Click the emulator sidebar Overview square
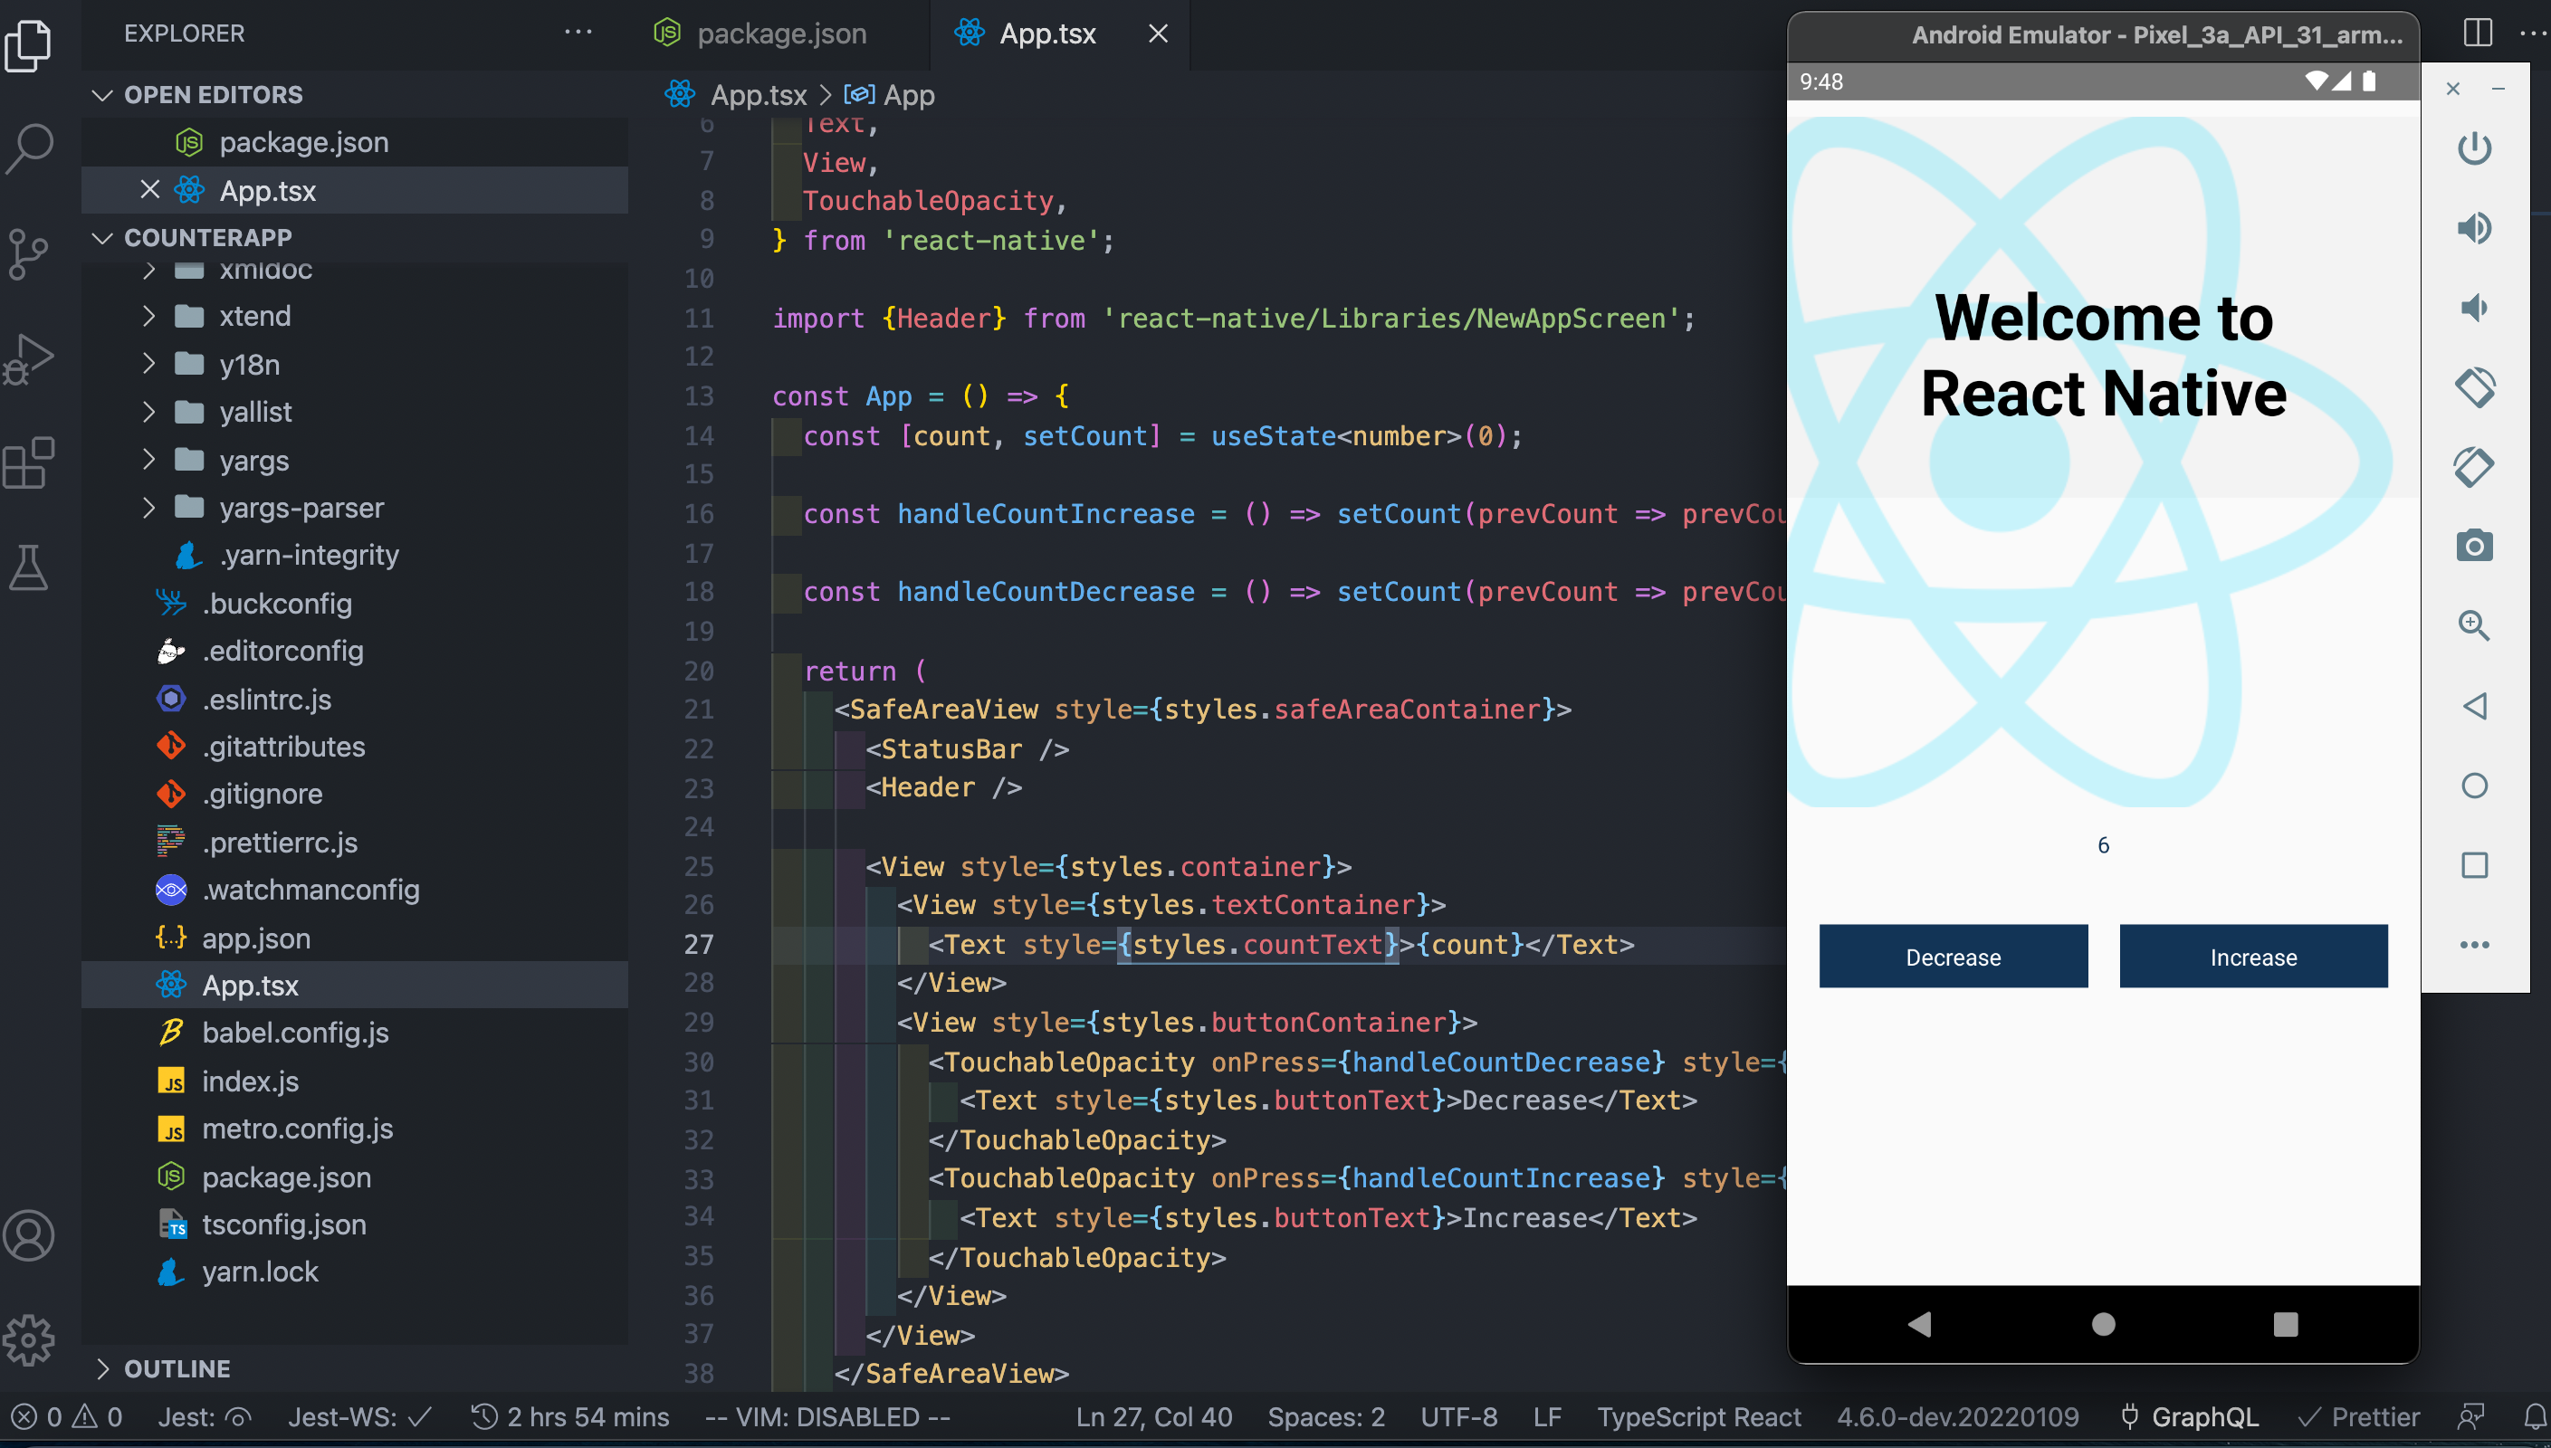 coord(2474,865)
